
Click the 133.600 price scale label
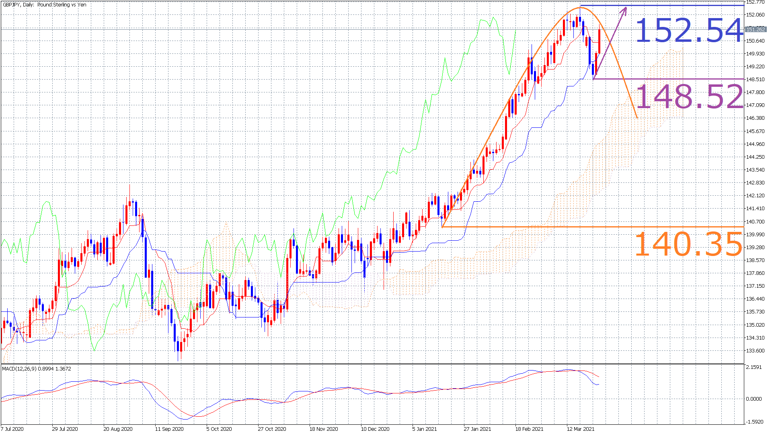tap(755, 350)
